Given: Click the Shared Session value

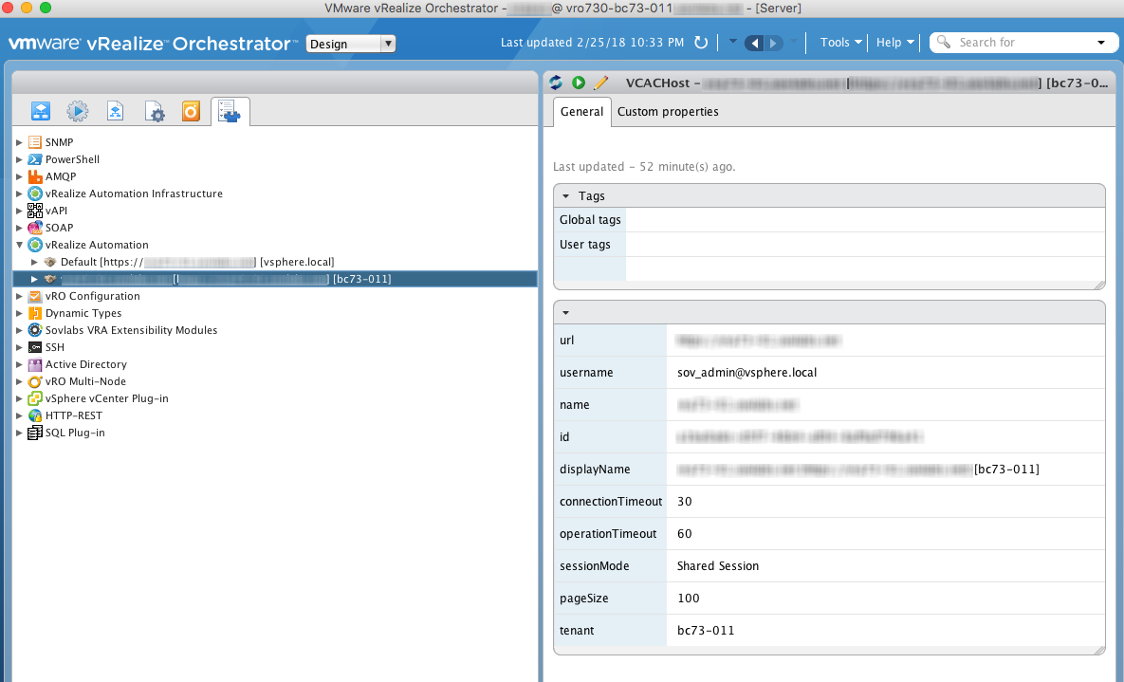Looking at the screenshot, I should (717, 566).
